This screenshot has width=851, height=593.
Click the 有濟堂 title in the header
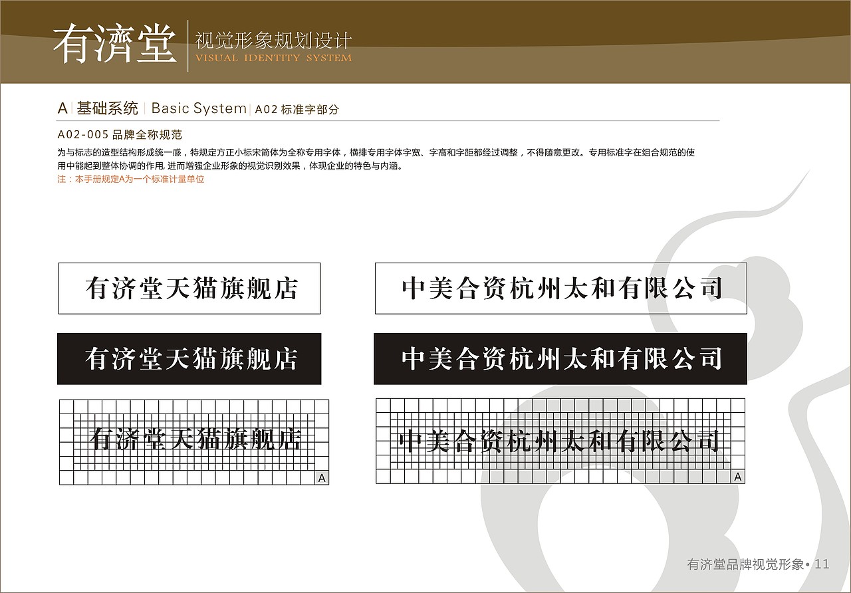[x=114, y=45]
